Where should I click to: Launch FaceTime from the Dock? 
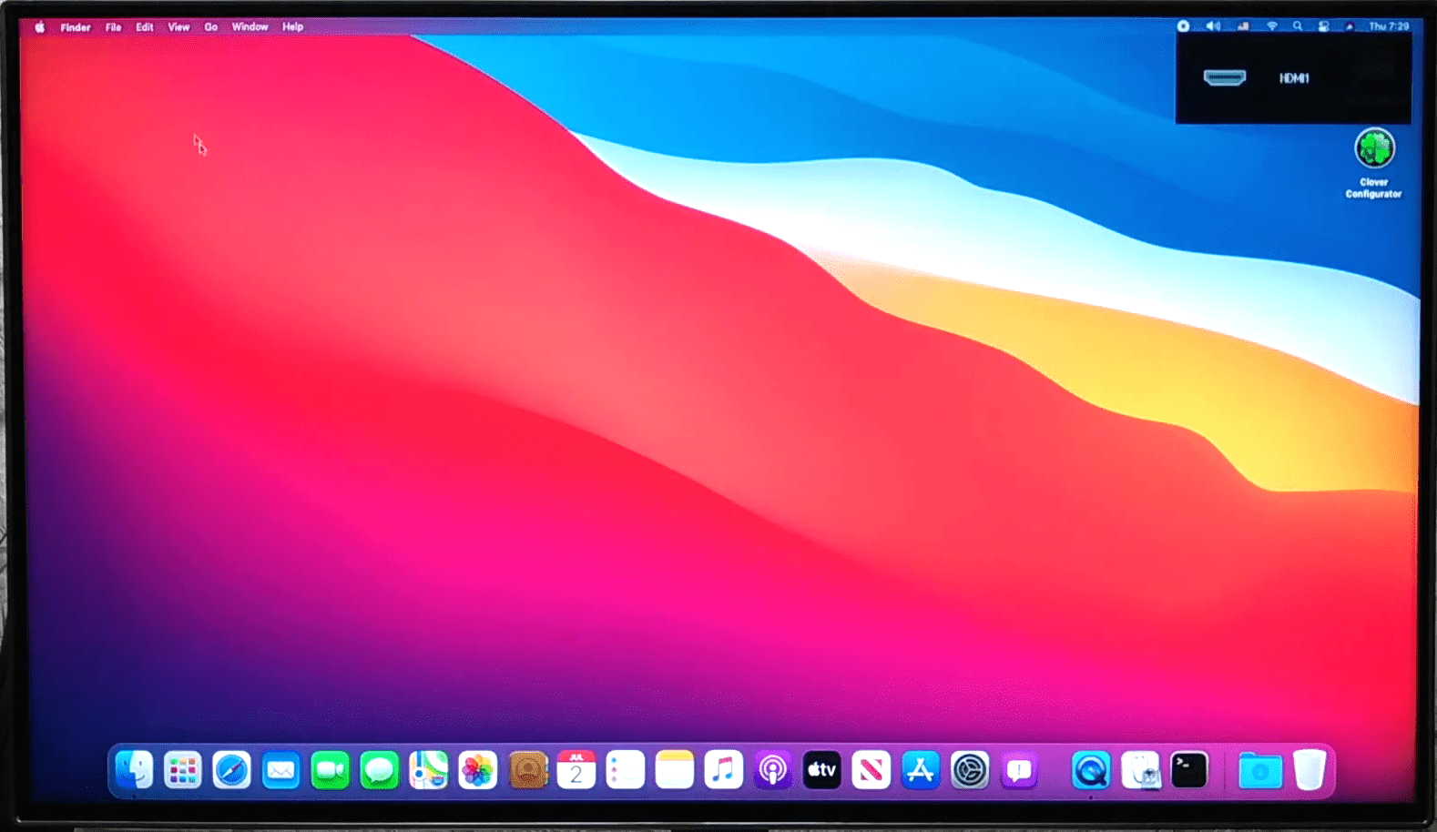click(x=331, y=771)
